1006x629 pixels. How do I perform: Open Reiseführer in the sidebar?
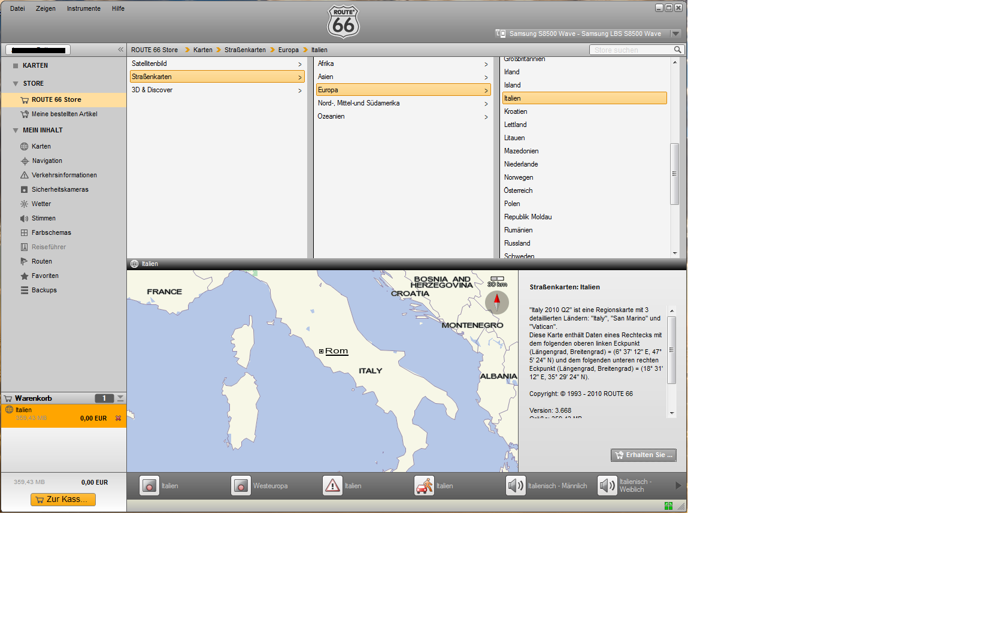[x=49, y=247]
